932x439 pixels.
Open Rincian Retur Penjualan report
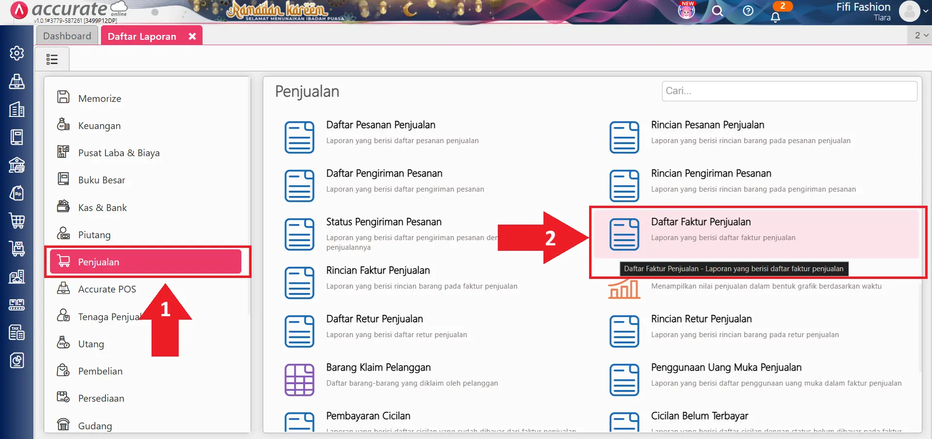point(701,319)
